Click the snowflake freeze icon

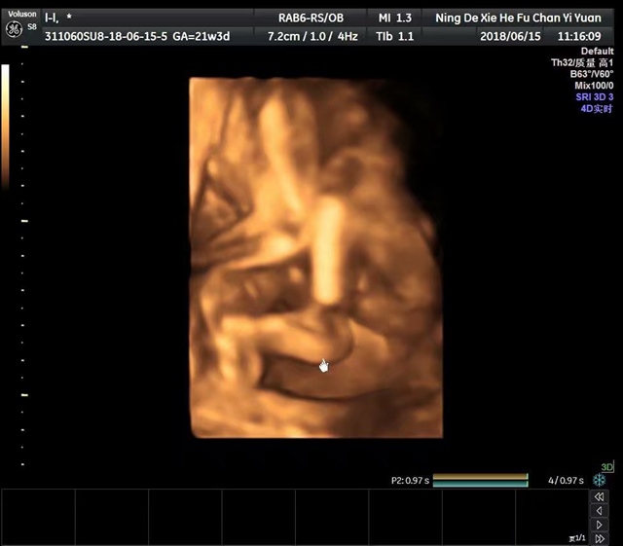tap(600, 480)
